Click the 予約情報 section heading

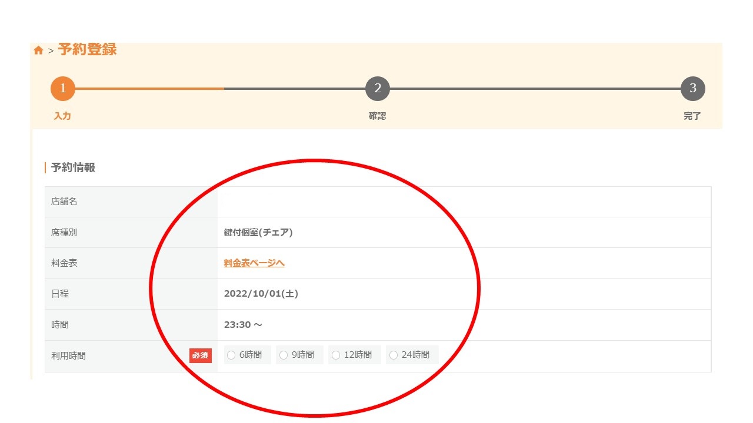pos(73,167)
